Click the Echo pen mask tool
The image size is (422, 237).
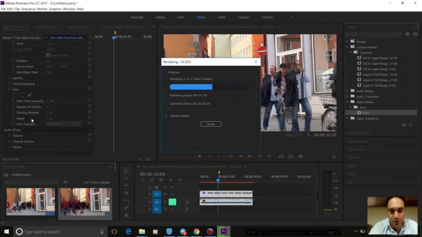click(29, 95)
